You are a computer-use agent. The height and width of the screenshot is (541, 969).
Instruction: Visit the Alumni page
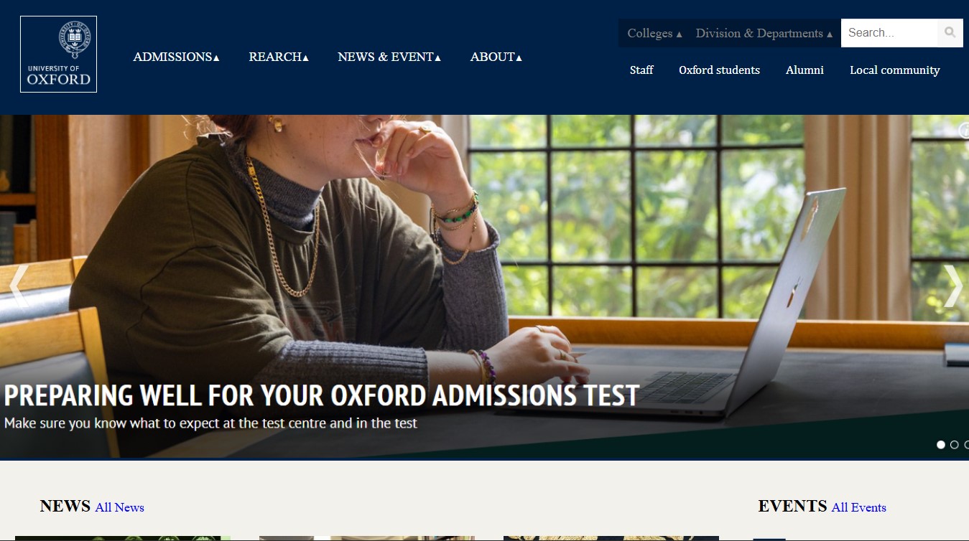pyautogui.click(x=805, y=70)
